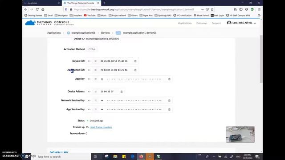This screenshot has height=160, width=285.
Task: Show more bookmarks overflow chevron
Action: tap(259, 16)
